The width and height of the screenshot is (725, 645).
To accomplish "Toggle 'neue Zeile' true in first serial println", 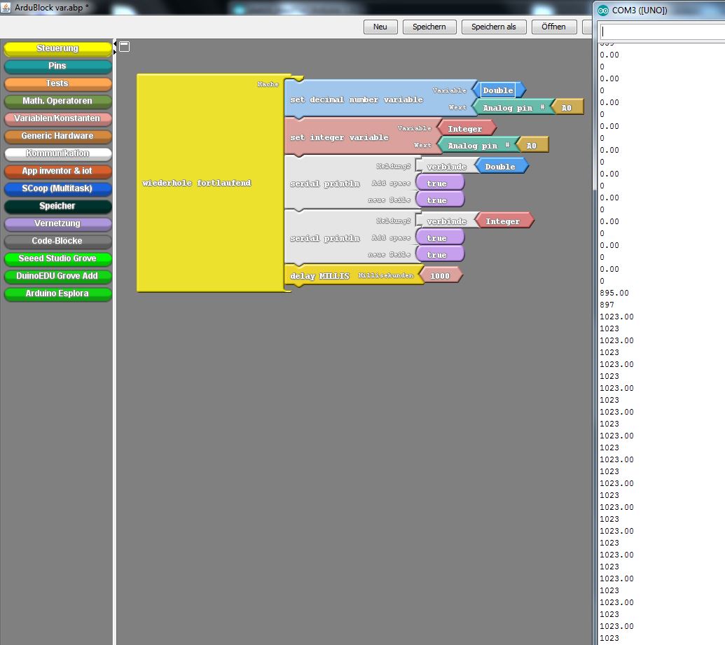I will (438, 200).
